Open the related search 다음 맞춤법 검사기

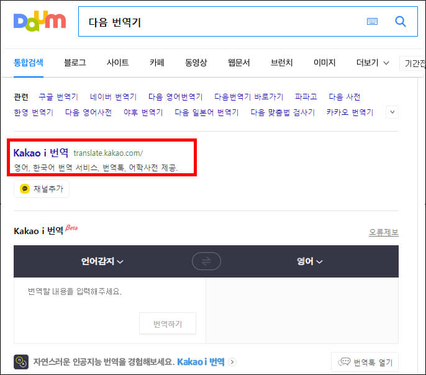pyautogui.click(x=283, y=112)
